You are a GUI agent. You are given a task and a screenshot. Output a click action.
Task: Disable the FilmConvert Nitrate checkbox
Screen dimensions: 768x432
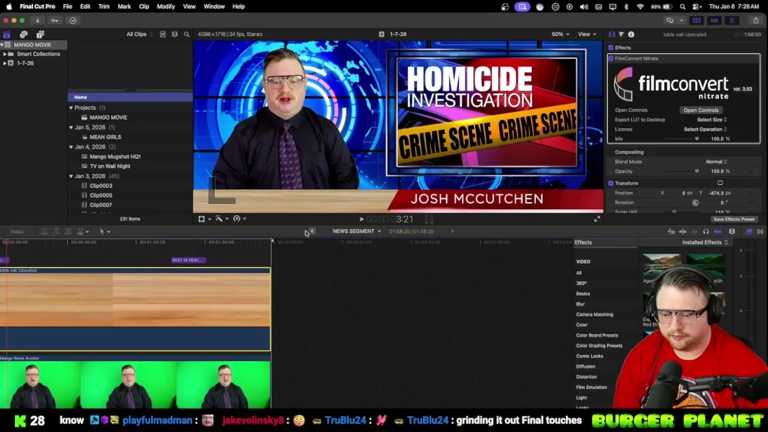coord(611,59)
